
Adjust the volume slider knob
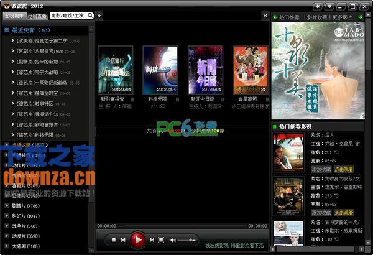click(x=191, y=240)
